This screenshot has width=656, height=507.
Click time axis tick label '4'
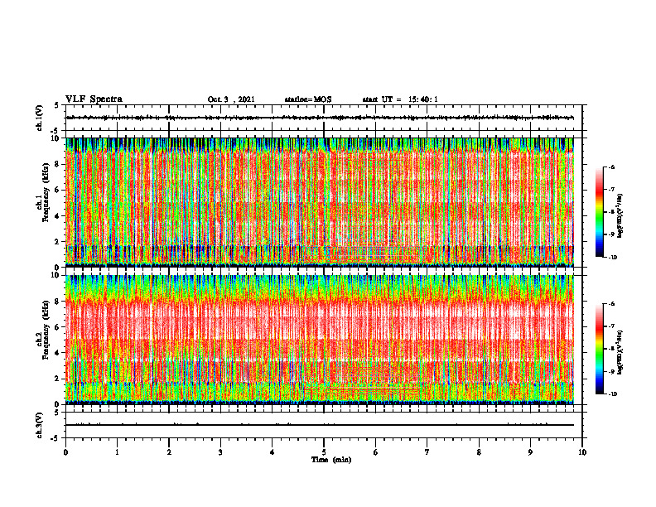[x=273, y=452]
